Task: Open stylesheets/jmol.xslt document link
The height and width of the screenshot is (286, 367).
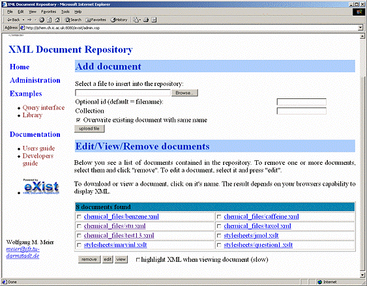Action: tap(251, 235)
